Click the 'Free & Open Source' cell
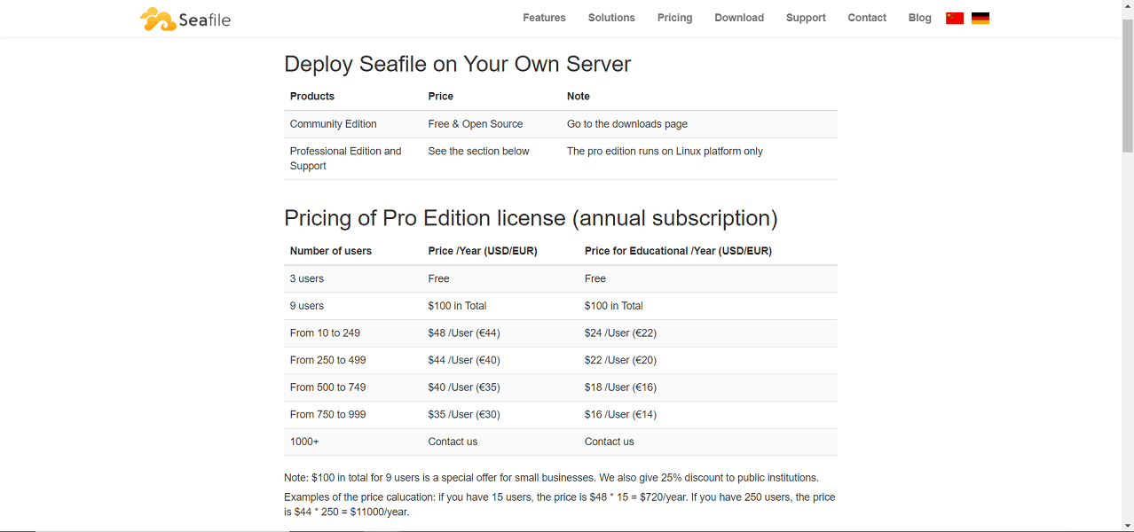Screen dimensions: 1134x532 (x=476, y=124)
